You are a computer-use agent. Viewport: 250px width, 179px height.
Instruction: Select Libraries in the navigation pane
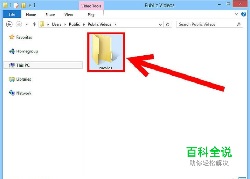click(23, 79)
